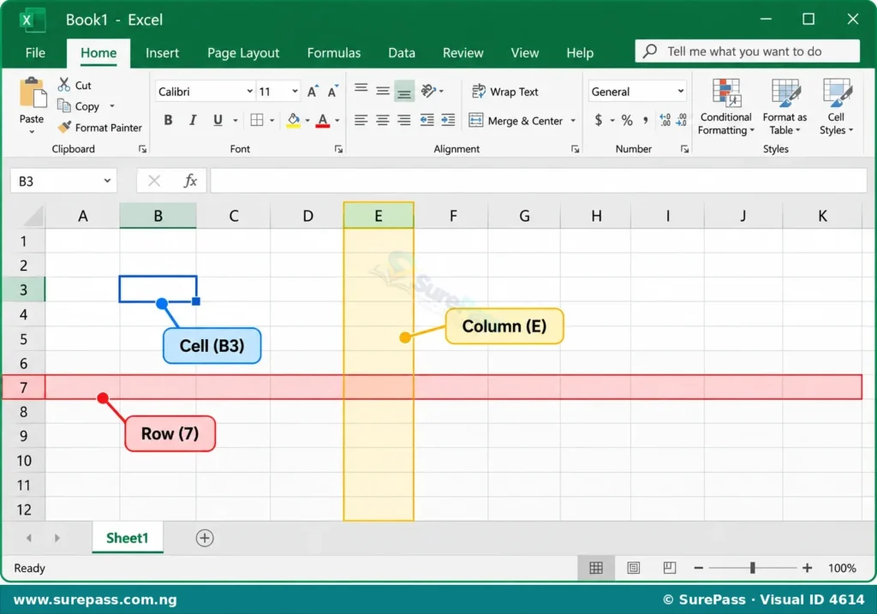Increase font size with the large A icon
This screenshot has width=877, height=614.
(x=313, y=91)
